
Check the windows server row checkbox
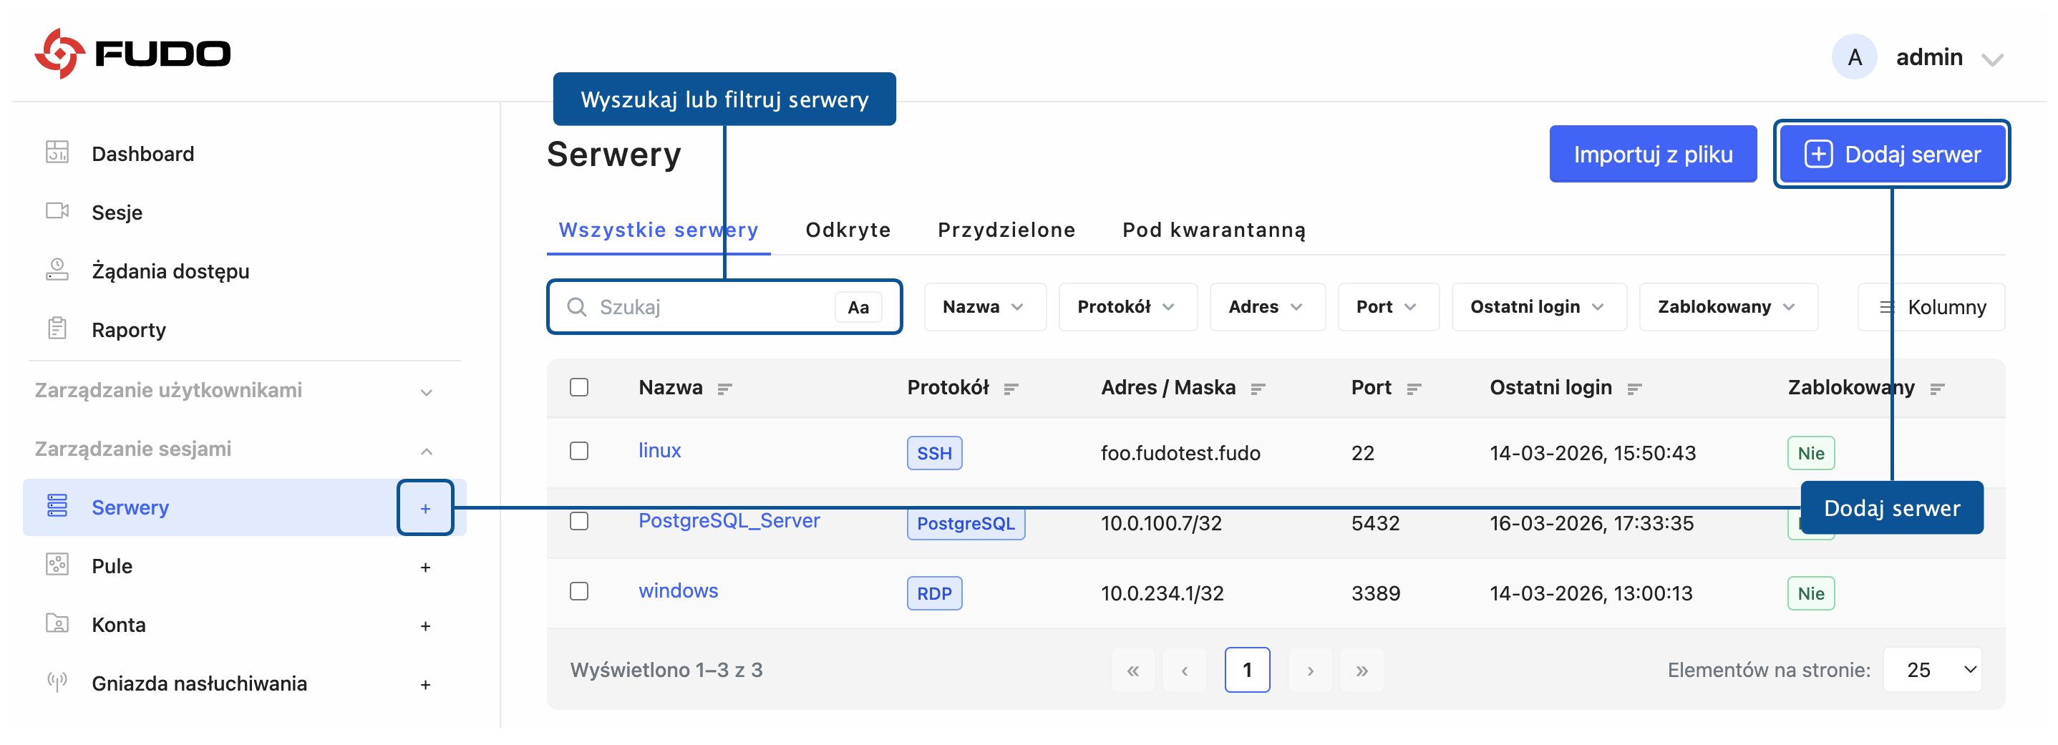click(579, 591)
